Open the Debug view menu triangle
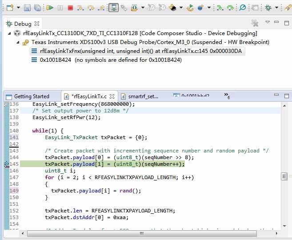The image size is (292, 240). [268, 22]
